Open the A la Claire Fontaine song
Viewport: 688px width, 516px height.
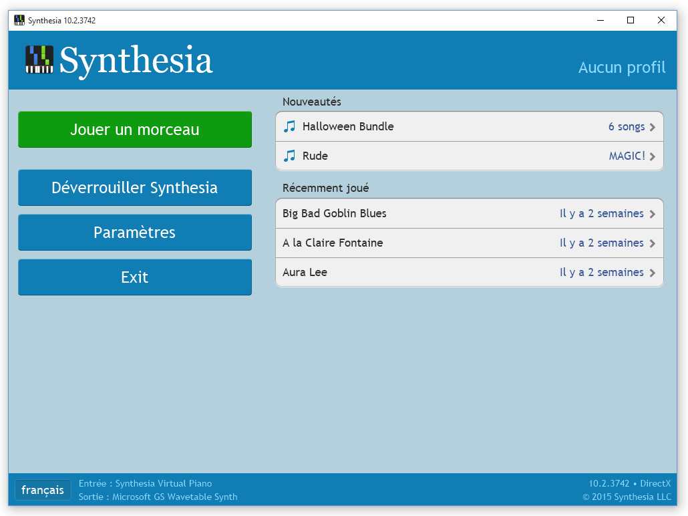[x=333, y=243]
